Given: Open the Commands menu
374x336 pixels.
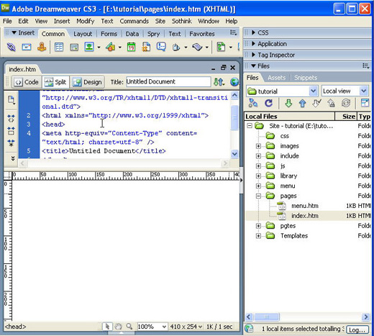Looking at the screenshot, I should (134, 21).
